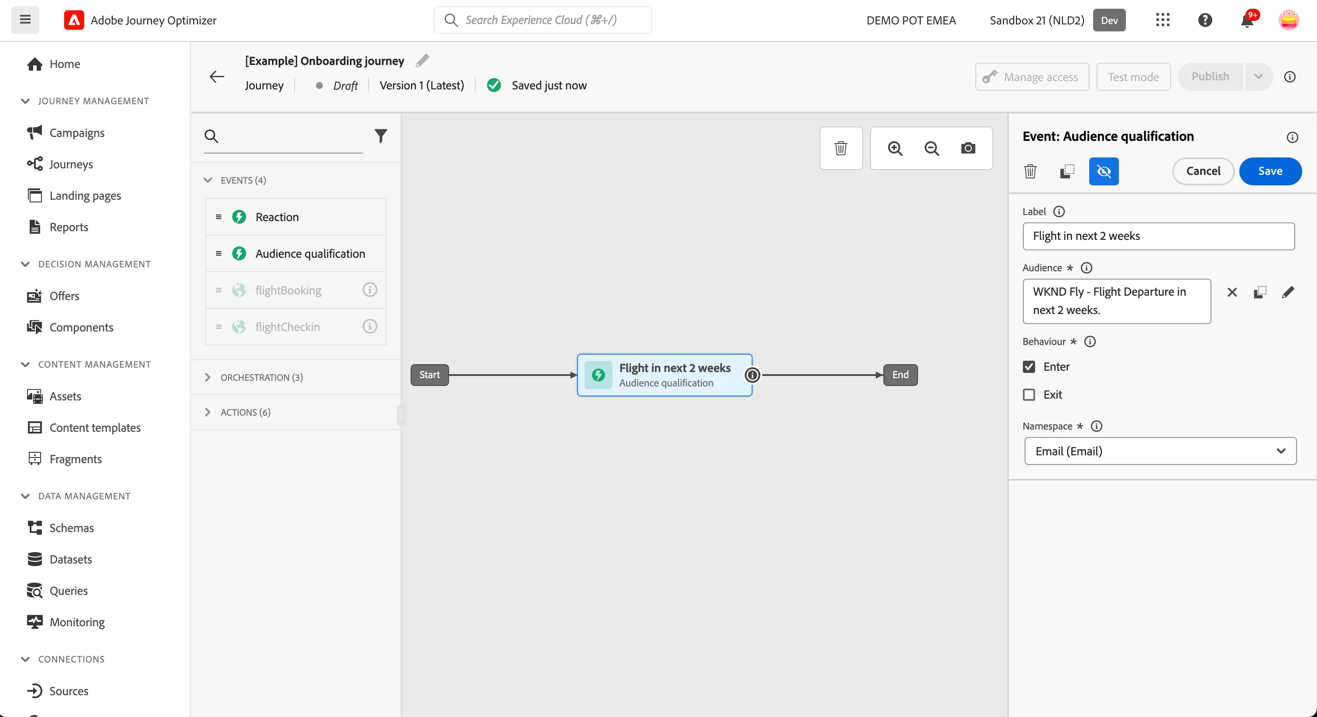Cancel the event configuration
Image resolution: width=1317 pixels, height=717 pixels.
tap(1203, 171)
